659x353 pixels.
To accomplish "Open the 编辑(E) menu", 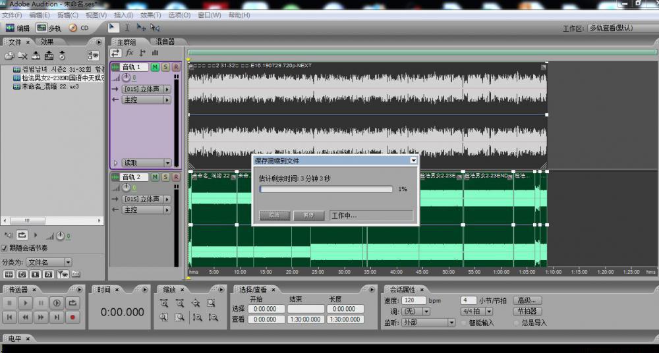I will pos(40,15).
